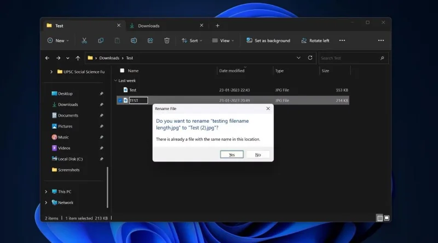Click the sidebar vertical scrollbar
Screen dimensions: 438x243
pyautogui.click(x=107, y=187)
